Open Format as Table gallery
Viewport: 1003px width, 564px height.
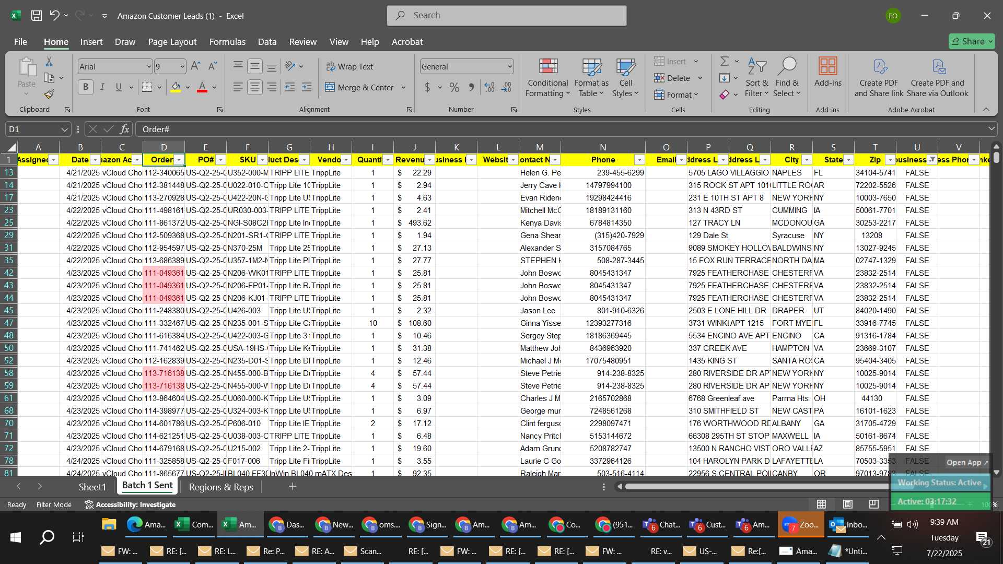[591, 77]
